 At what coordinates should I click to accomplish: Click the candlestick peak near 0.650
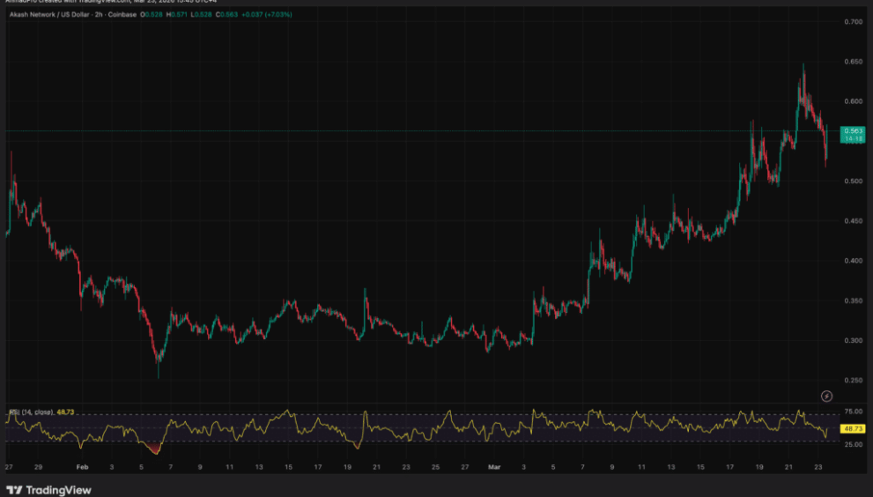click(803, 67)
